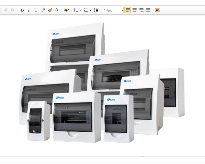The image size is (205, 164).
Task: Toggle underline formatting
Action: point(36,10)
